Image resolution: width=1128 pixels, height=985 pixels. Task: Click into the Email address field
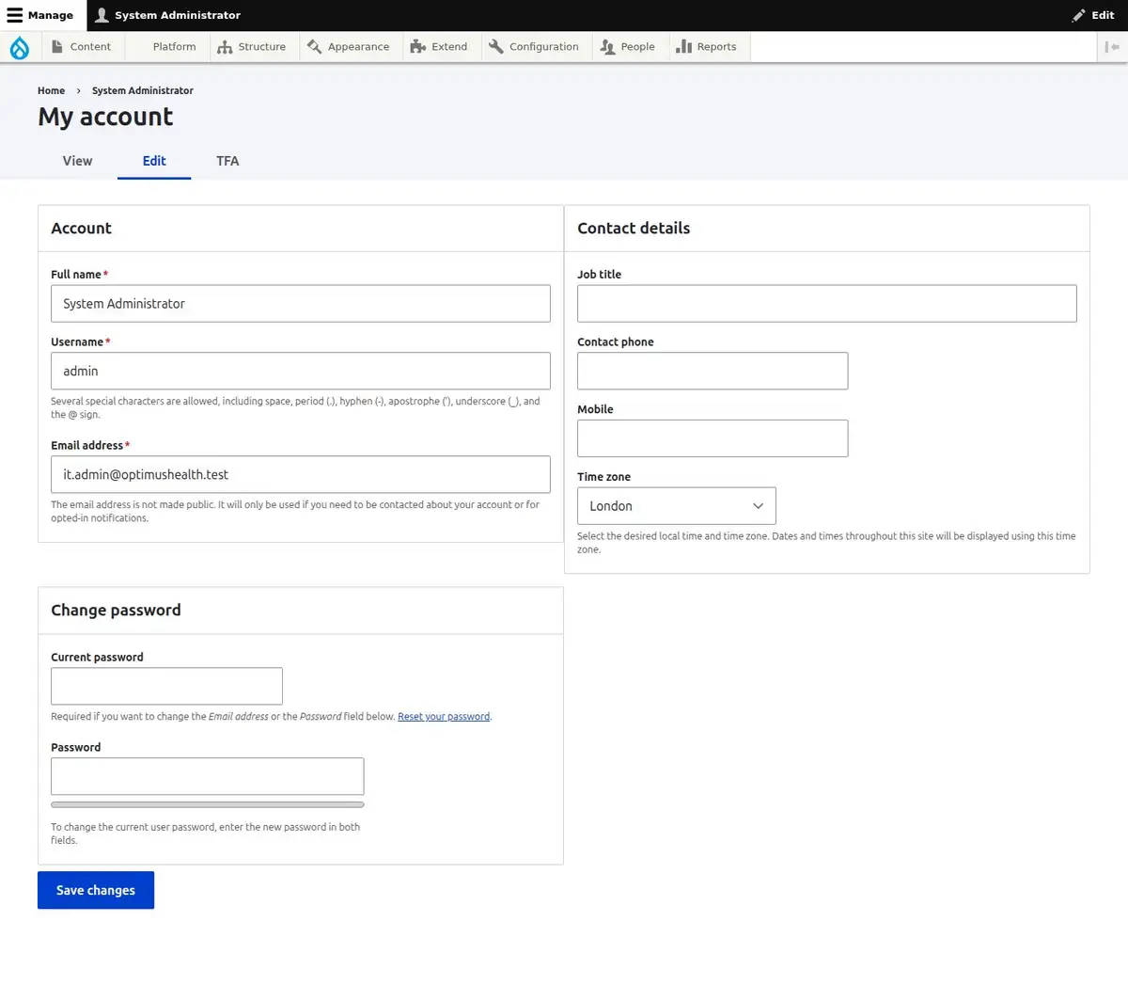tap(301, 475)
